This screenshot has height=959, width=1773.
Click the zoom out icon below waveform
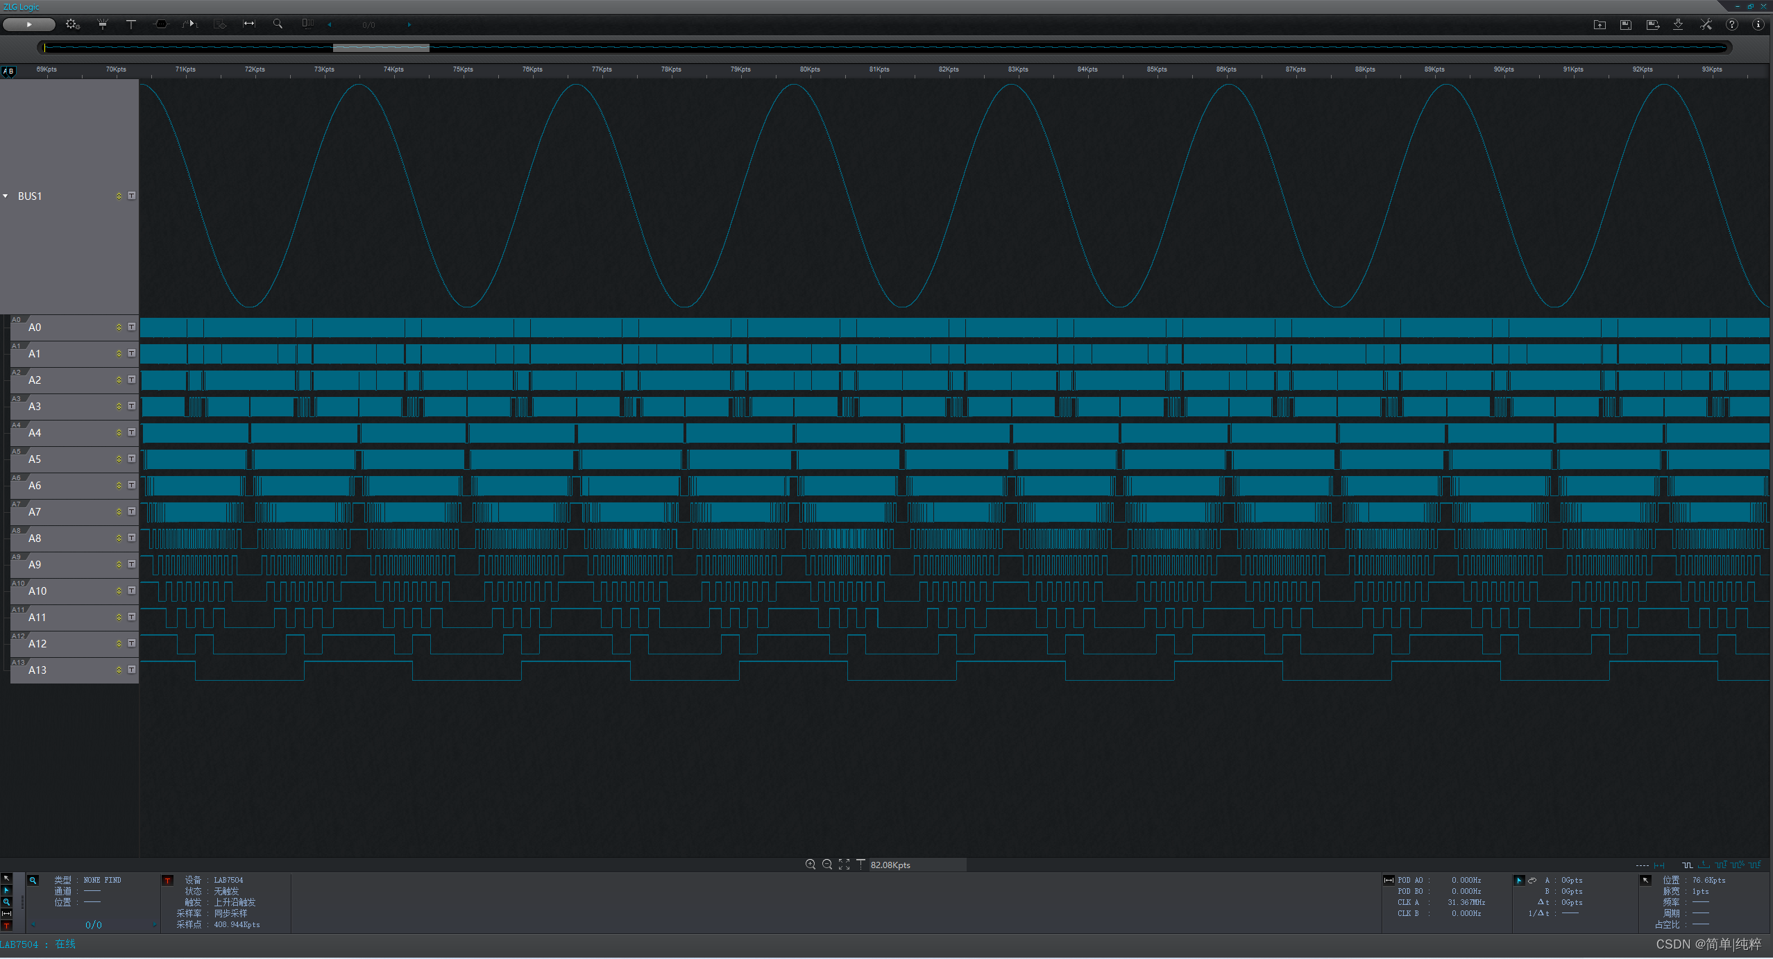827,865
